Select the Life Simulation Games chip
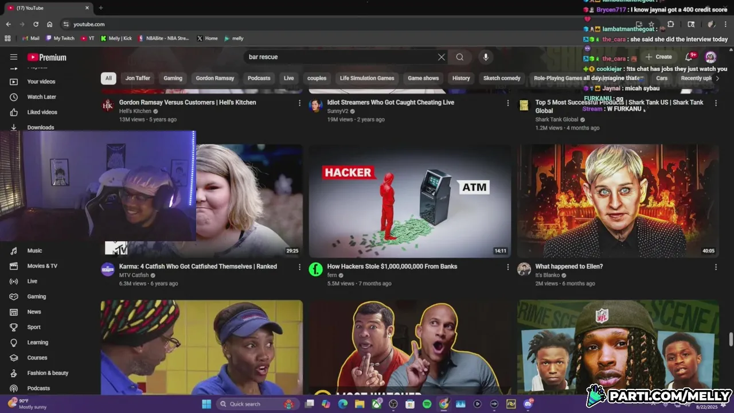Screen dimensions: 734x413 pyautogui.click(x=367, y=78)
